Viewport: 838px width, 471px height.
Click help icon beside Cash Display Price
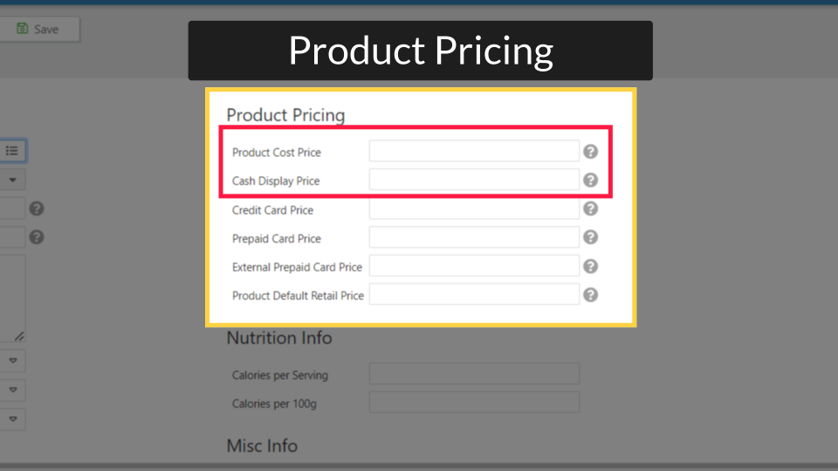(x=591, y=180)
